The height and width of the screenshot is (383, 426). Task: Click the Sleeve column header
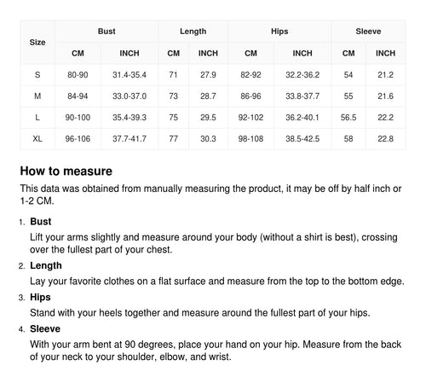(368, 32)
